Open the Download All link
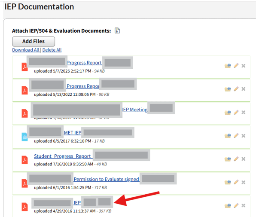The width and height of the screenshot is (256, 217). pos(26,50)
